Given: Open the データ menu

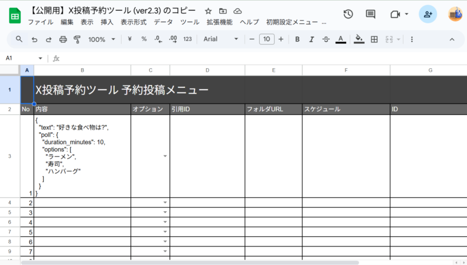Looking at the screenshot, I should (x=163, y=22).
